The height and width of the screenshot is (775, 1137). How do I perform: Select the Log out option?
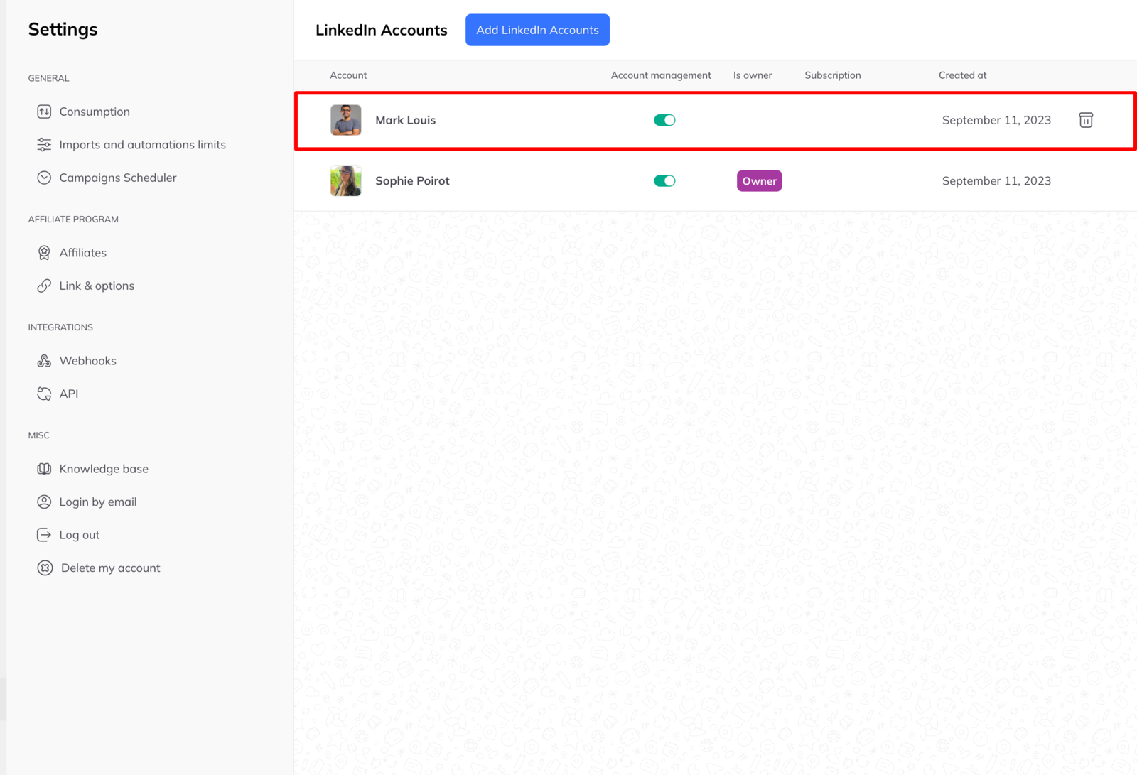[x=80, y=535]
